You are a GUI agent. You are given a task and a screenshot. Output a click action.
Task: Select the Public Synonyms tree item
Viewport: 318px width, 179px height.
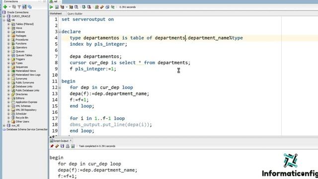25,83
